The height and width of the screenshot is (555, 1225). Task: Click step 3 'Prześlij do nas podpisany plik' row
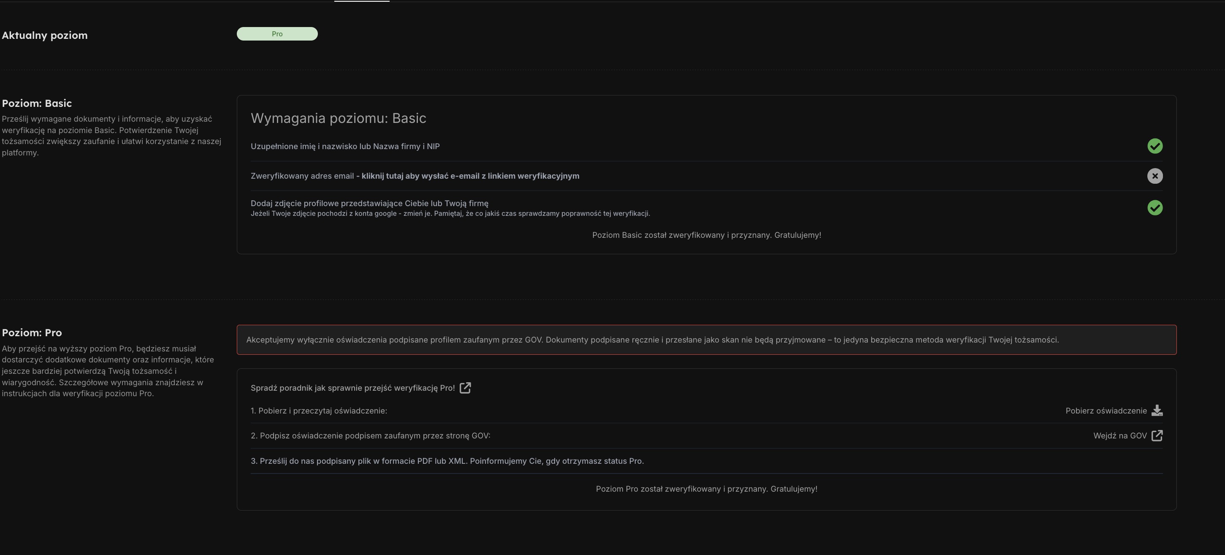[x=447, y=461]
